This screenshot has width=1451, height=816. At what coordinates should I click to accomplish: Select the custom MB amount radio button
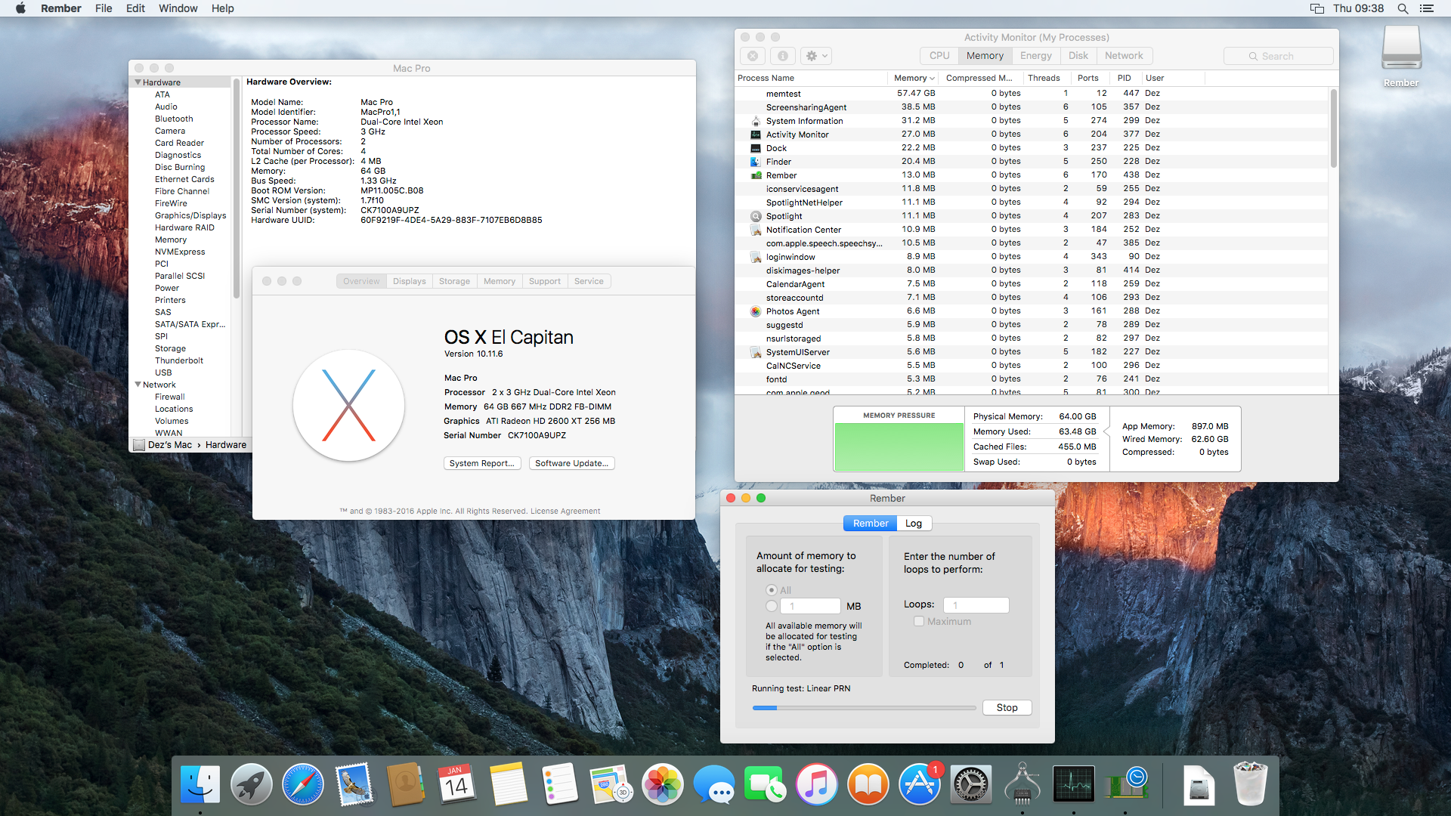pos(772,606)
